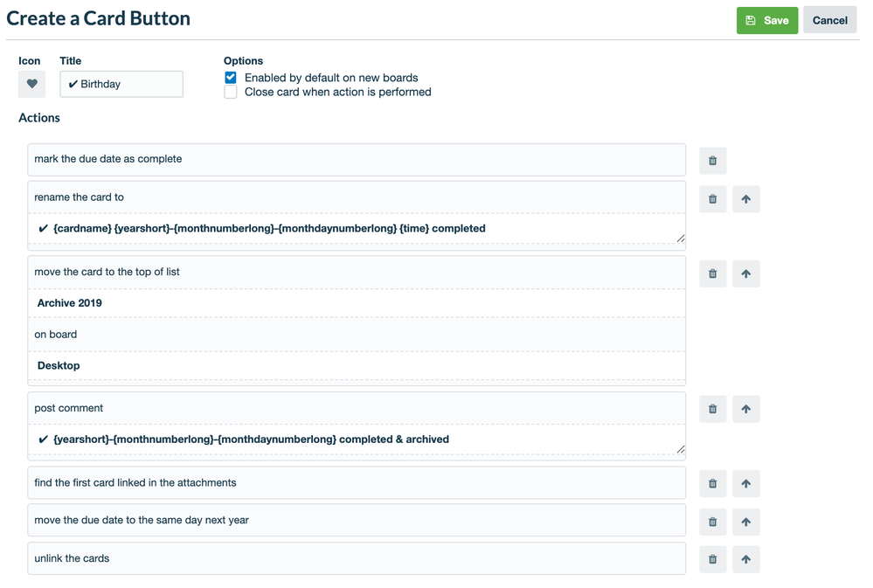Uncheck 'Enabled by default on new boards'
873x588 pixels.
(230, 77)
